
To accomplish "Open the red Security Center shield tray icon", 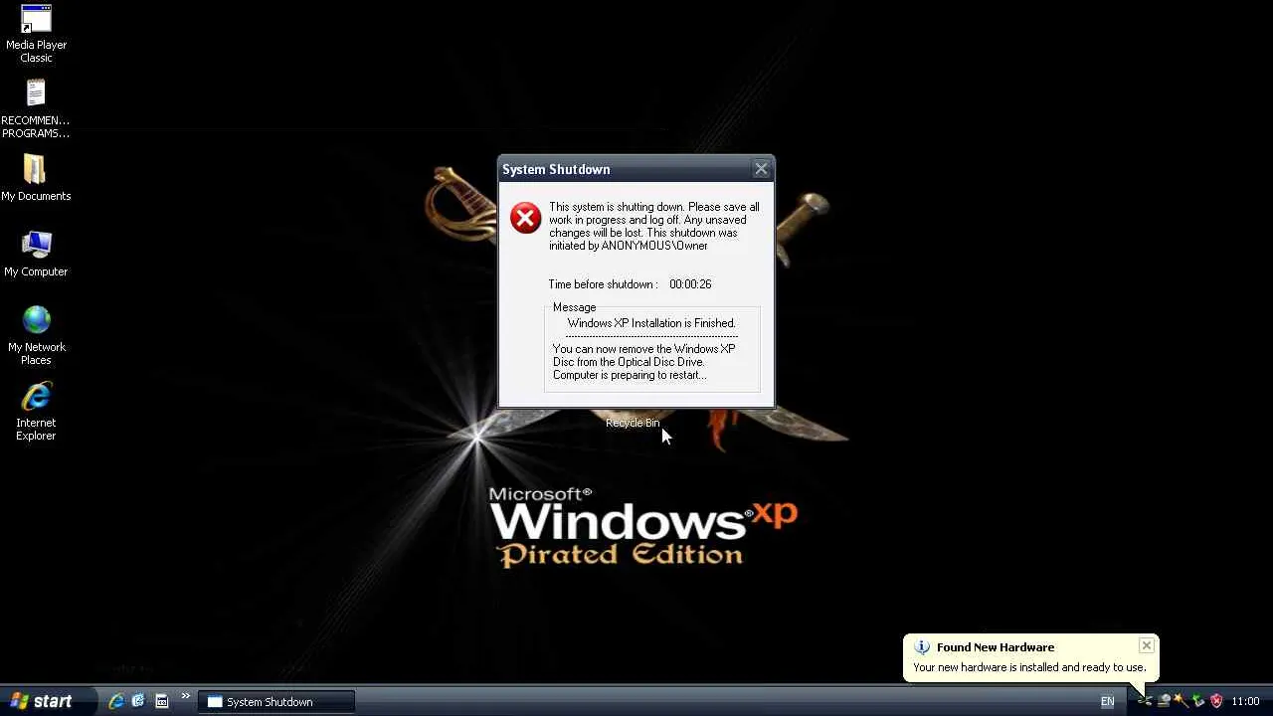I will click(x=1215, y=701).
